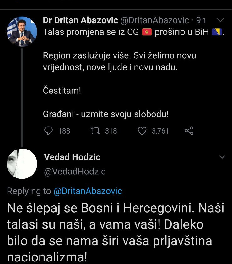Image resolution: width=232 pixels, height=264 pixels.
Task: View the 3,761 likes count
Action: [160, 131]
